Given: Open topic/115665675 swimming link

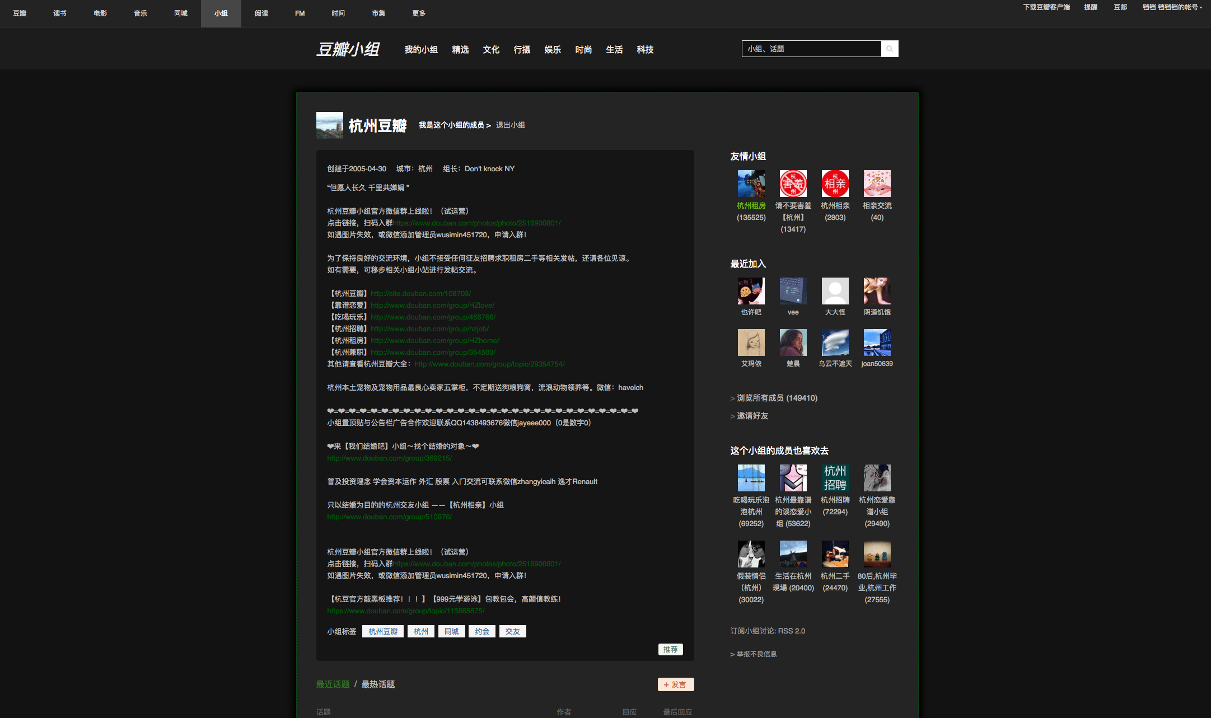Looking at the screenshot, I should pos(406,611).
